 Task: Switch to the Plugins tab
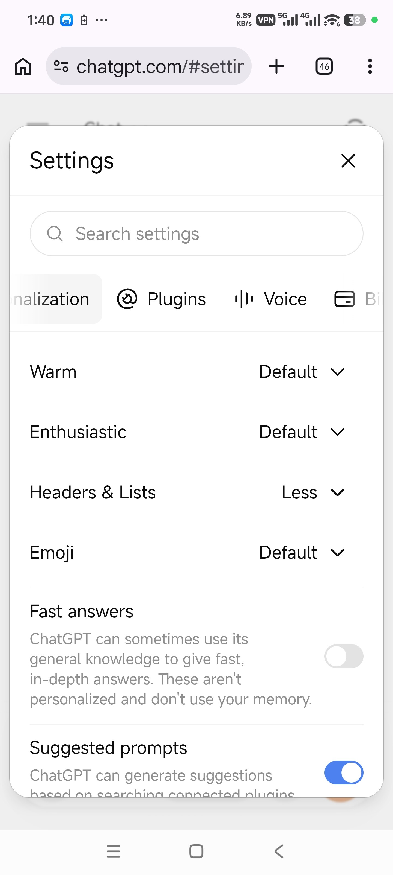(x=161, y=299)
